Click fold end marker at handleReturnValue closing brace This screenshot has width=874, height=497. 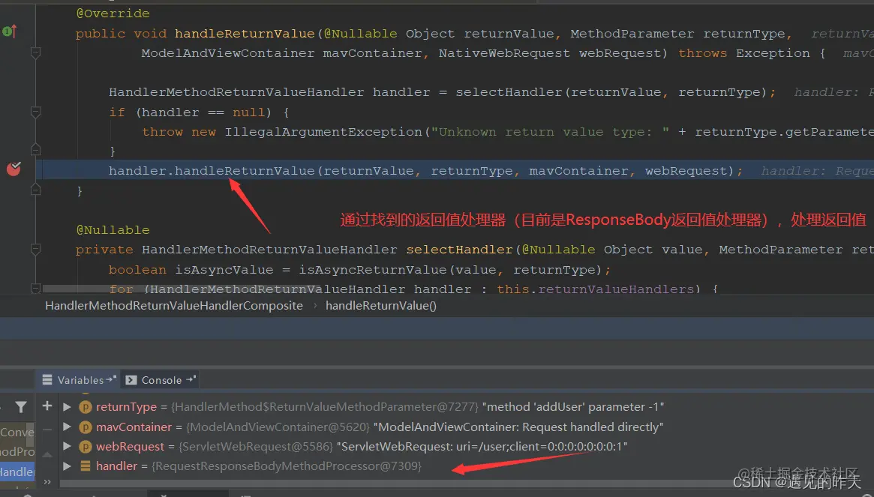(x=36, y=190)
